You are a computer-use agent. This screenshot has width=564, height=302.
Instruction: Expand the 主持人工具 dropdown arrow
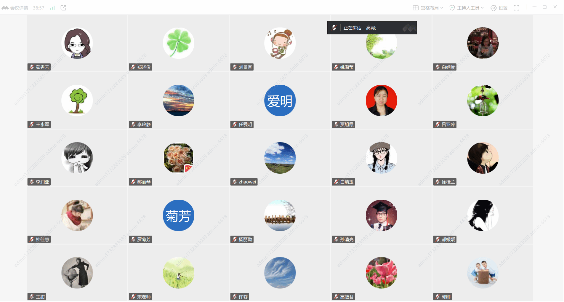(482, 8)
